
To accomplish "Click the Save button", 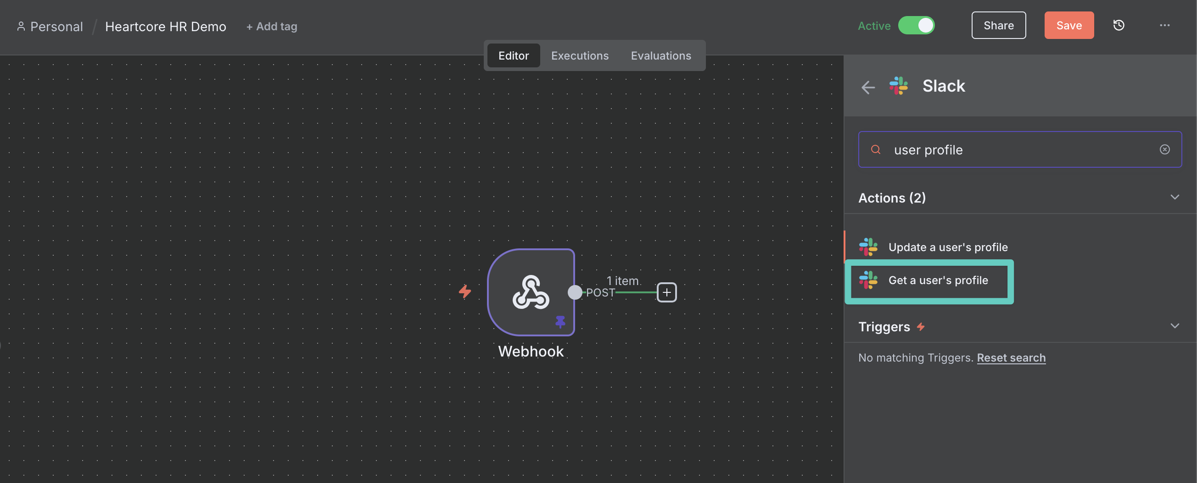I will tap(1069, 26).
